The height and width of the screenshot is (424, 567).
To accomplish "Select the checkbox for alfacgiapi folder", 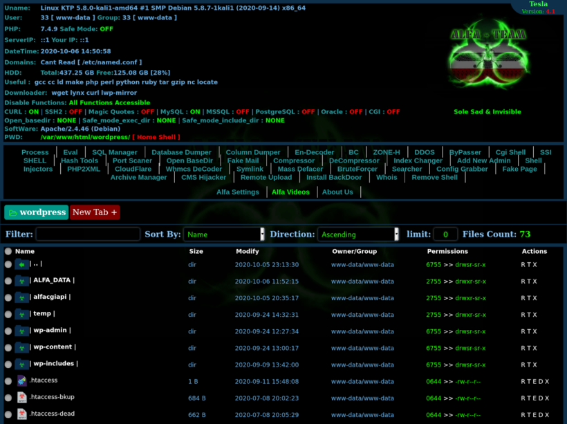I will pos(8,297).
